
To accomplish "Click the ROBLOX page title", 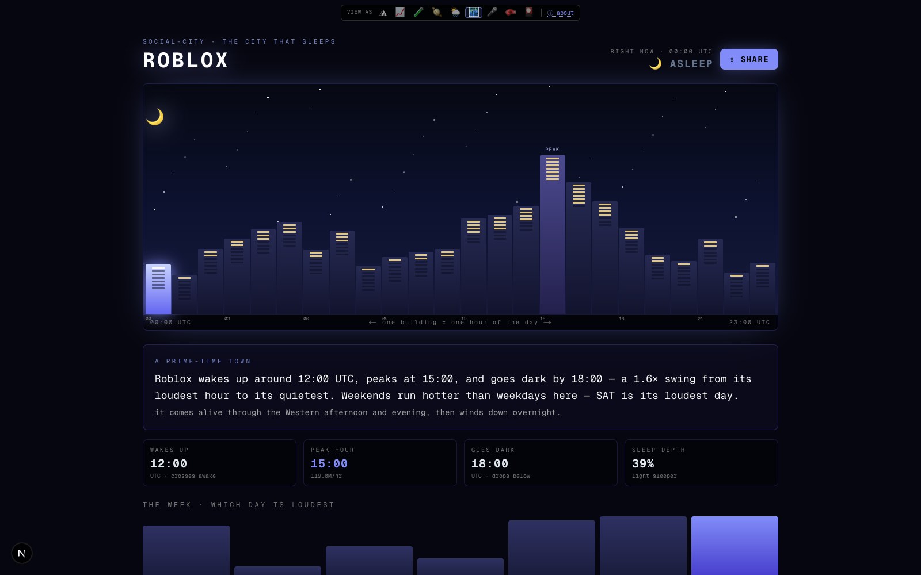I will point(186,60).
